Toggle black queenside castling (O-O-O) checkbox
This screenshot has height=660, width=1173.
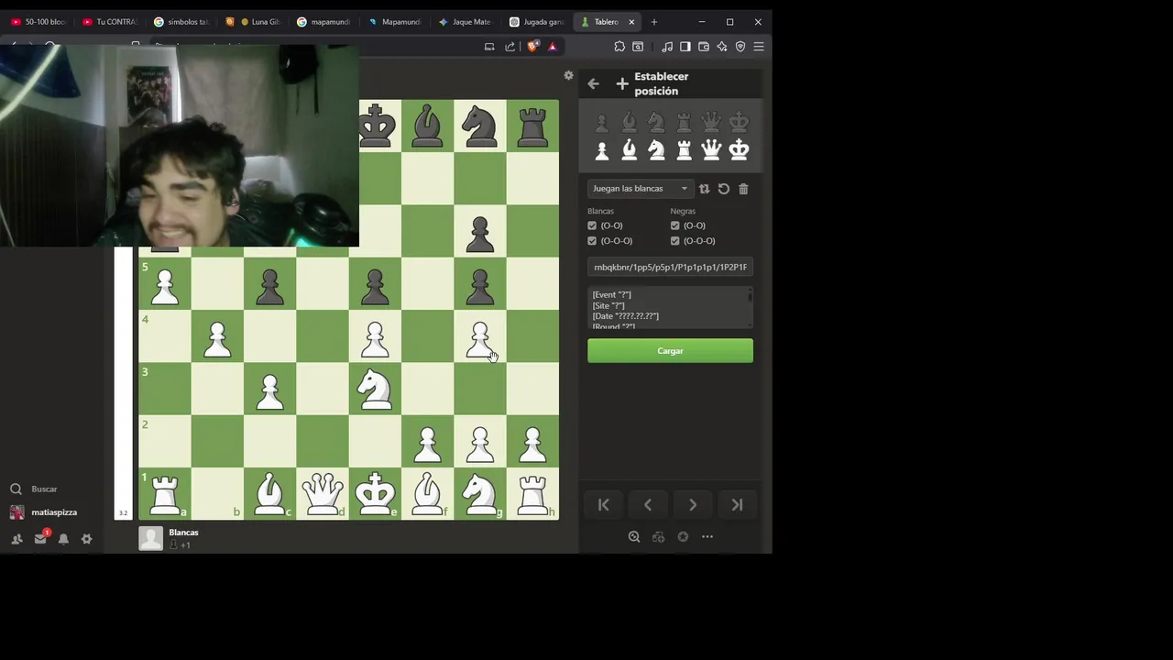coord(675,241)
